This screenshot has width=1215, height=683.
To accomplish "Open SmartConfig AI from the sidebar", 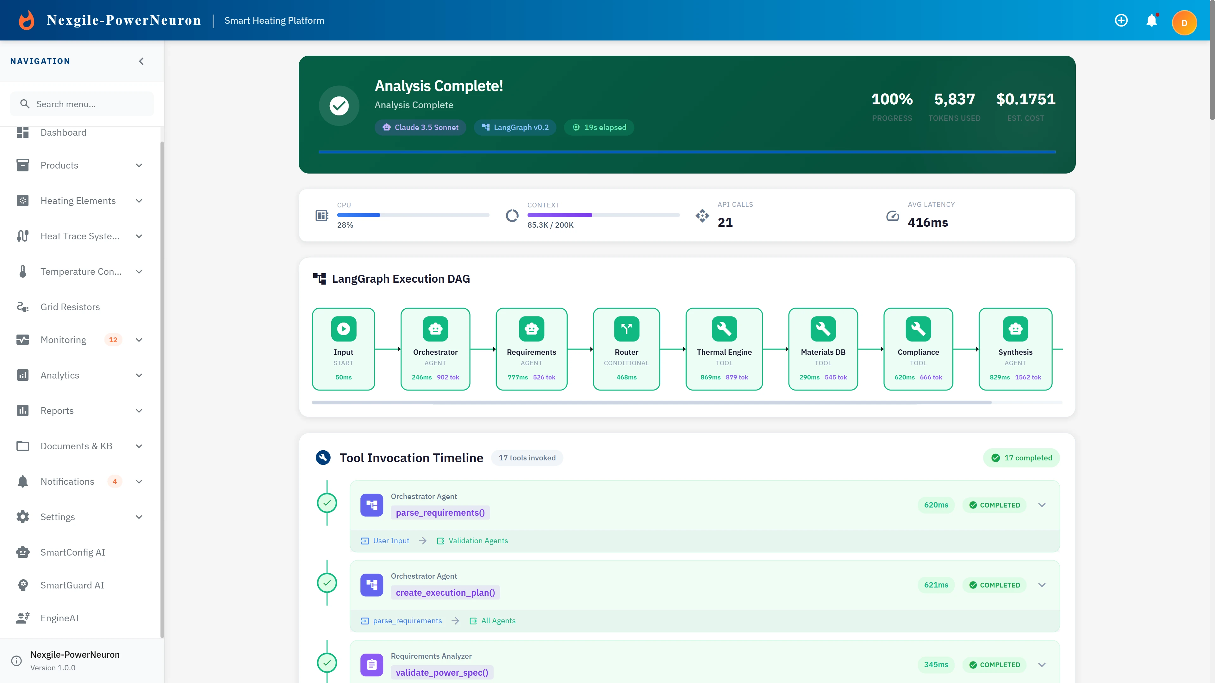I will tap(73, 552).
